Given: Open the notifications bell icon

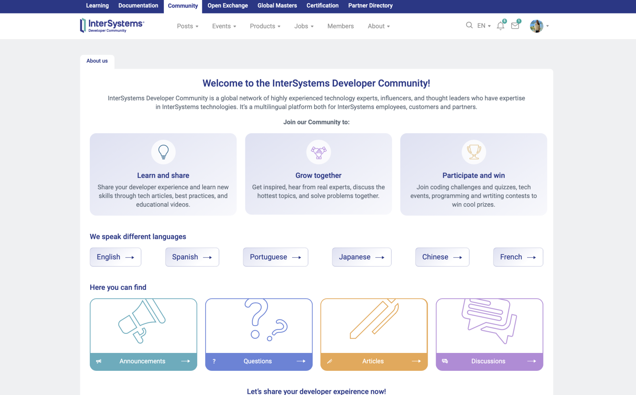Looking at the screenshot, I should 500,26.
